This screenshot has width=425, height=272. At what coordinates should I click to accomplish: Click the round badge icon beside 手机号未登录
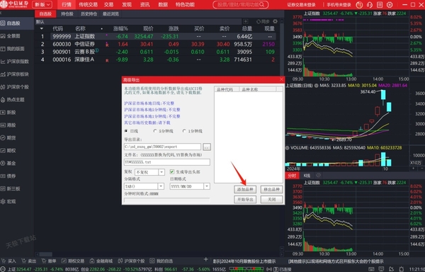click(359, 5)
